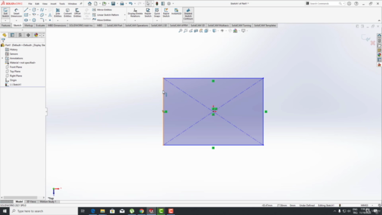Select the Sketch Fillet tool
This screenshot has height=215, width=382.
pyautogui.click(x=42, y=20)
